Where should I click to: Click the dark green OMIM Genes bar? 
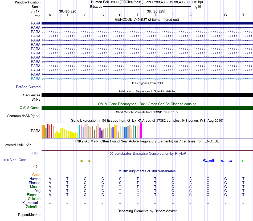coord(147,108)
